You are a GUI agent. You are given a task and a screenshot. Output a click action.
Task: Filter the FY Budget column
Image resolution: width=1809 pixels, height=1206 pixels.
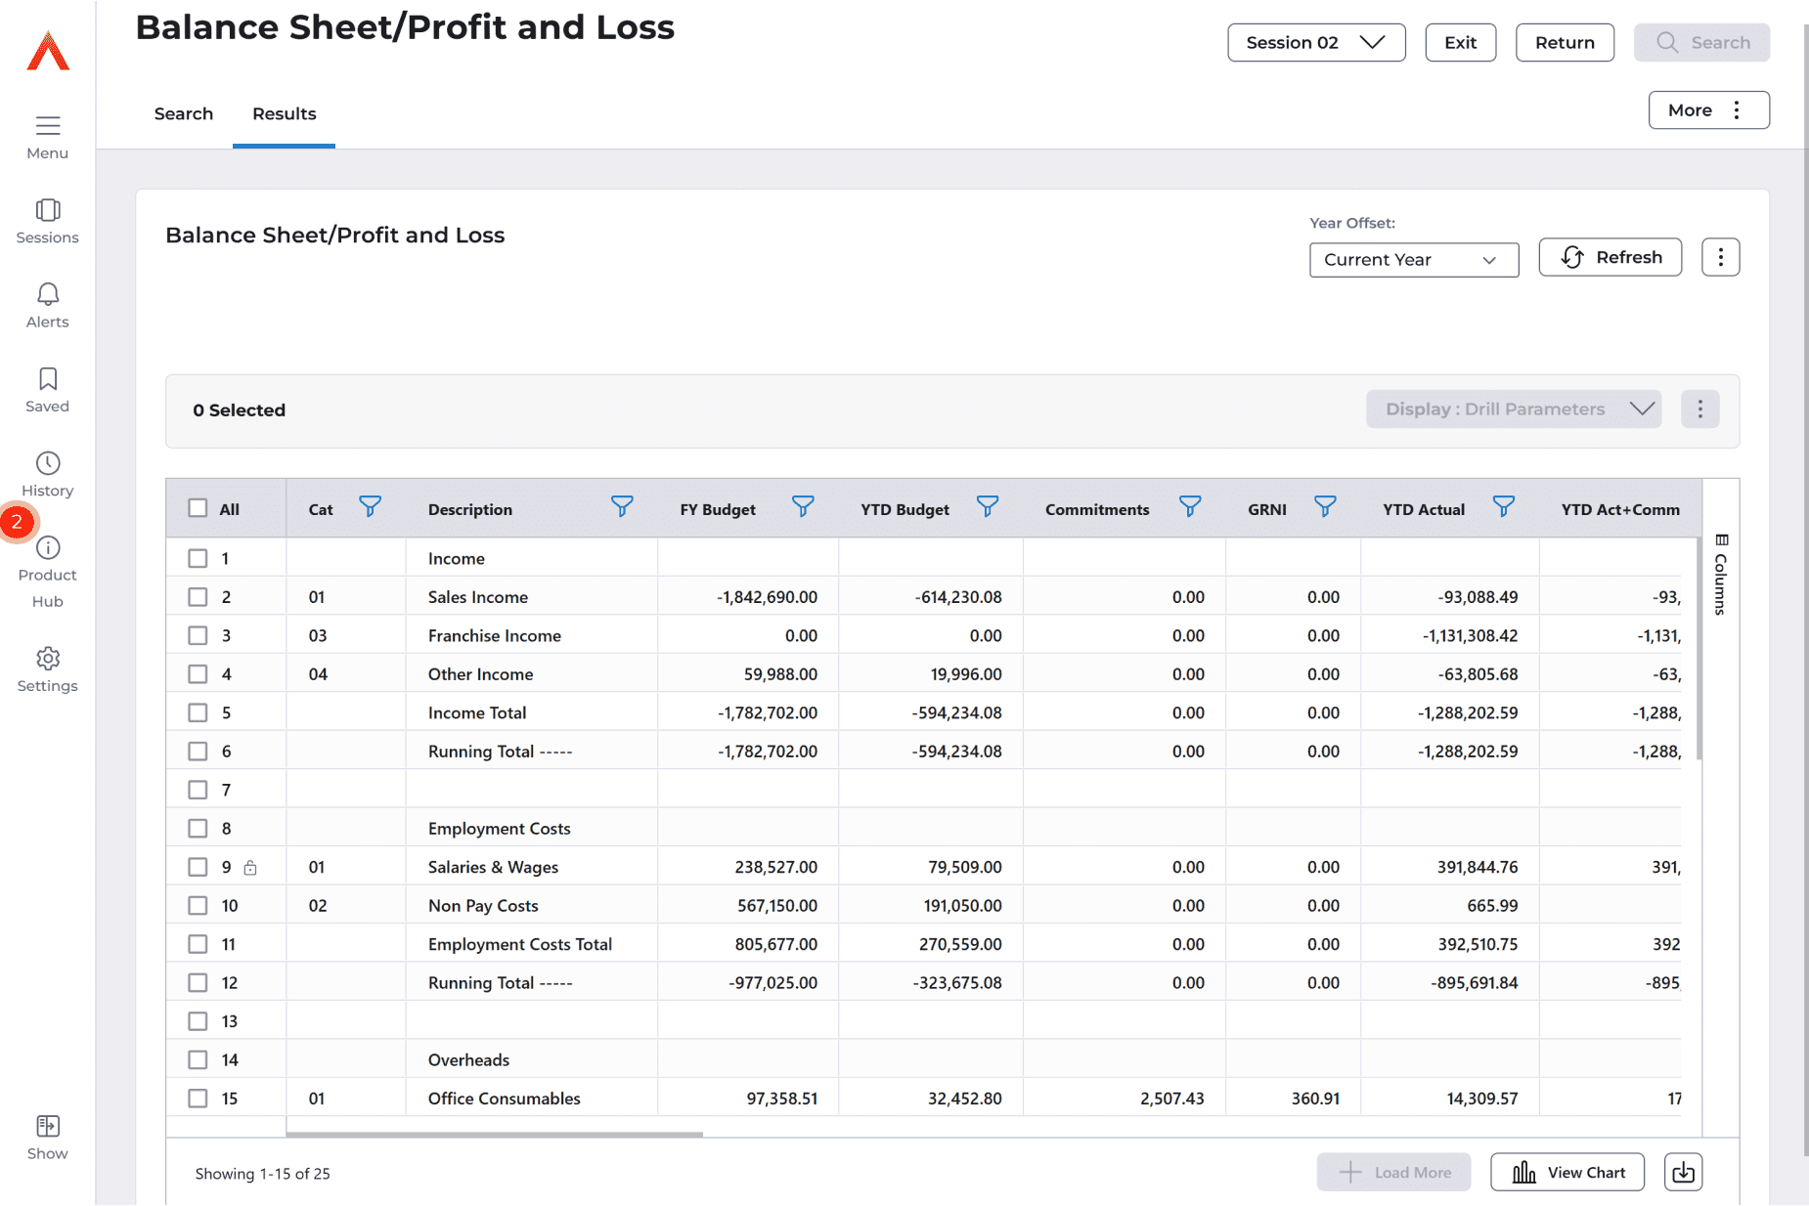pyautogui.click(x=802, y=507)
